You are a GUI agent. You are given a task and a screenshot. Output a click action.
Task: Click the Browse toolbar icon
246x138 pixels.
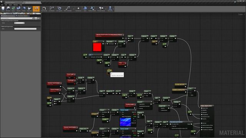(x=8, y=9)
